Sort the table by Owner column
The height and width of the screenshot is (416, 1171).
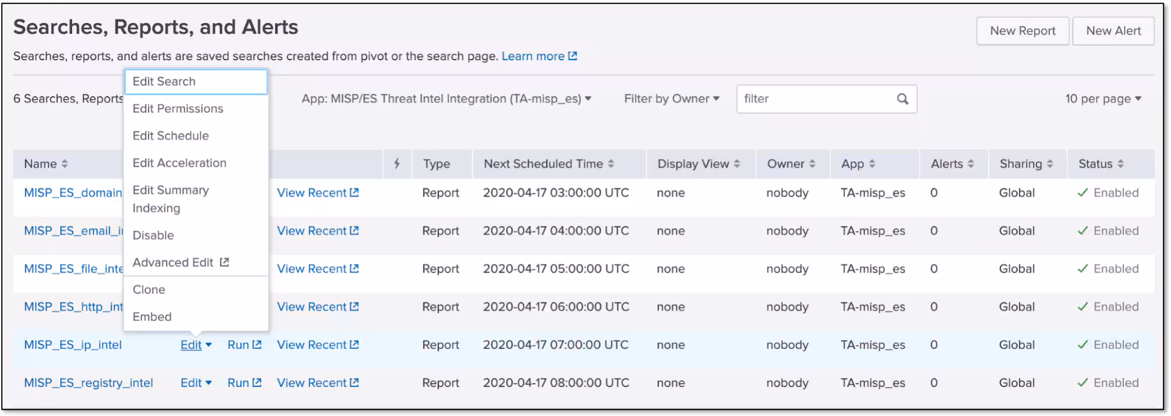point(812,164)
